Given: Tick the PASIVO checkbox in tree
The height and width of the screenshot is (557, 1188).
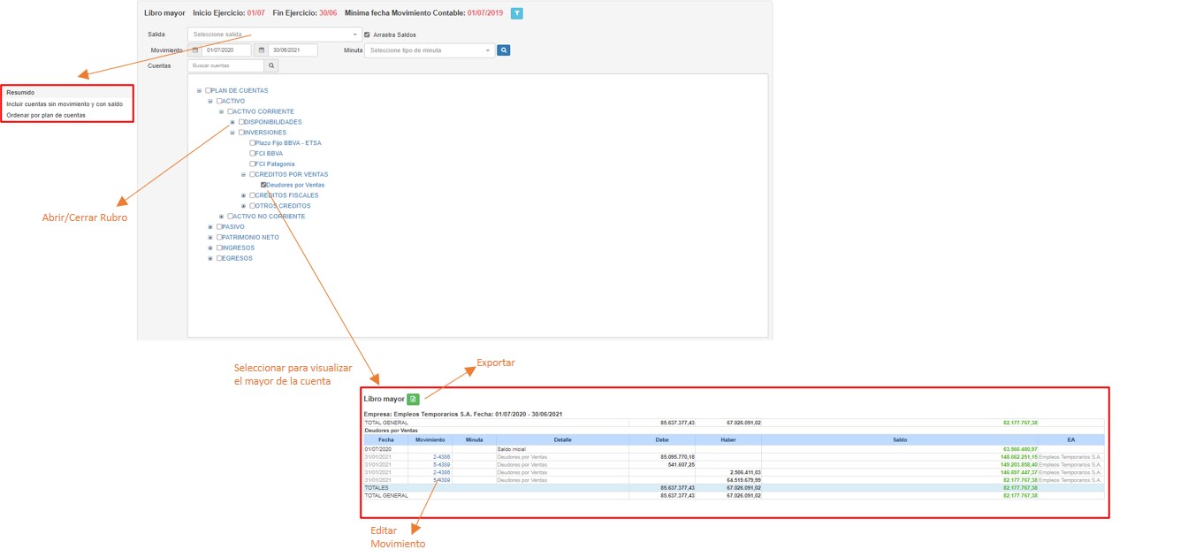Looking at the screenshot, I should pos(219,227).
